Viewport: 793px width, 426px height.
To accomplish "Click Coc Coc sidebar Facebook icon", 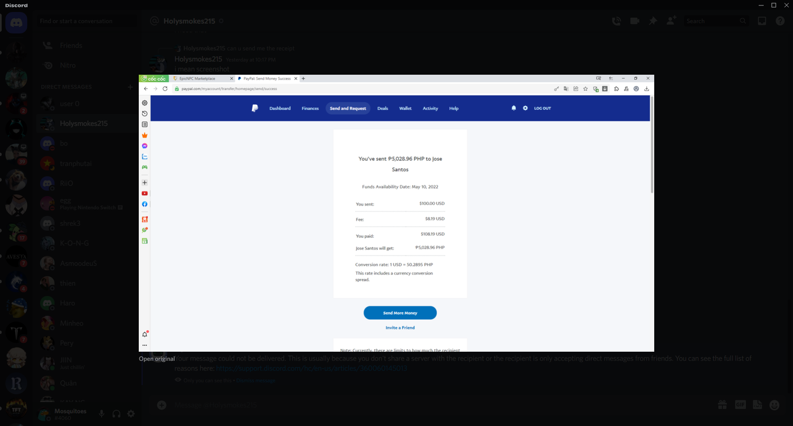I will (145, 204).
